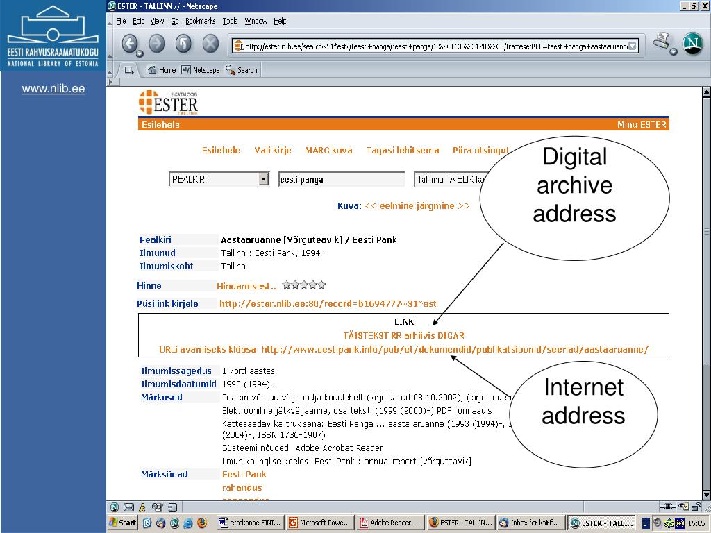The image size is (711, 533).
Task: Click the search field containing eesti panga
Action: click(341, 179)
